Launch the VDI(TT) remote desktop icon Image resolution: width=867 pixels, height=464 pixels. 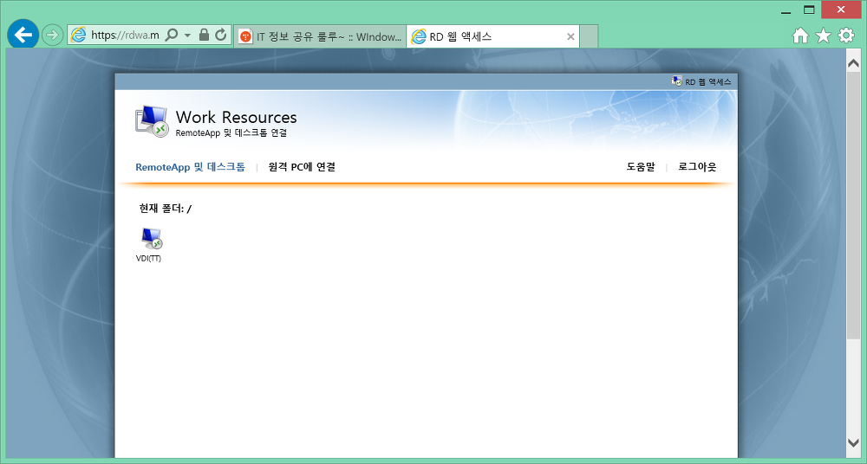[150, 240]
